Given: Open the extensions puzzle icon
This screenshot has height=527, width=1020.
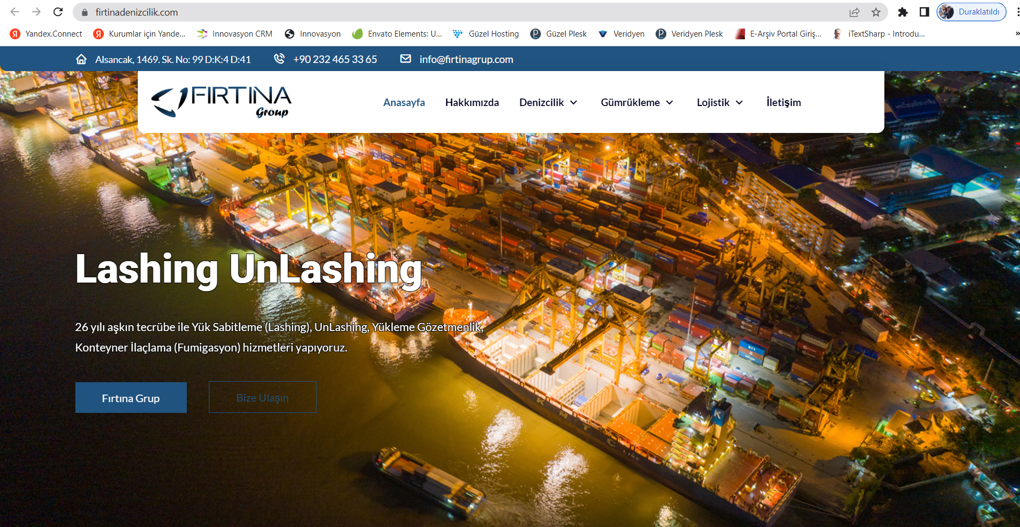Looking at the screenshot, I should tap(903, 12).
